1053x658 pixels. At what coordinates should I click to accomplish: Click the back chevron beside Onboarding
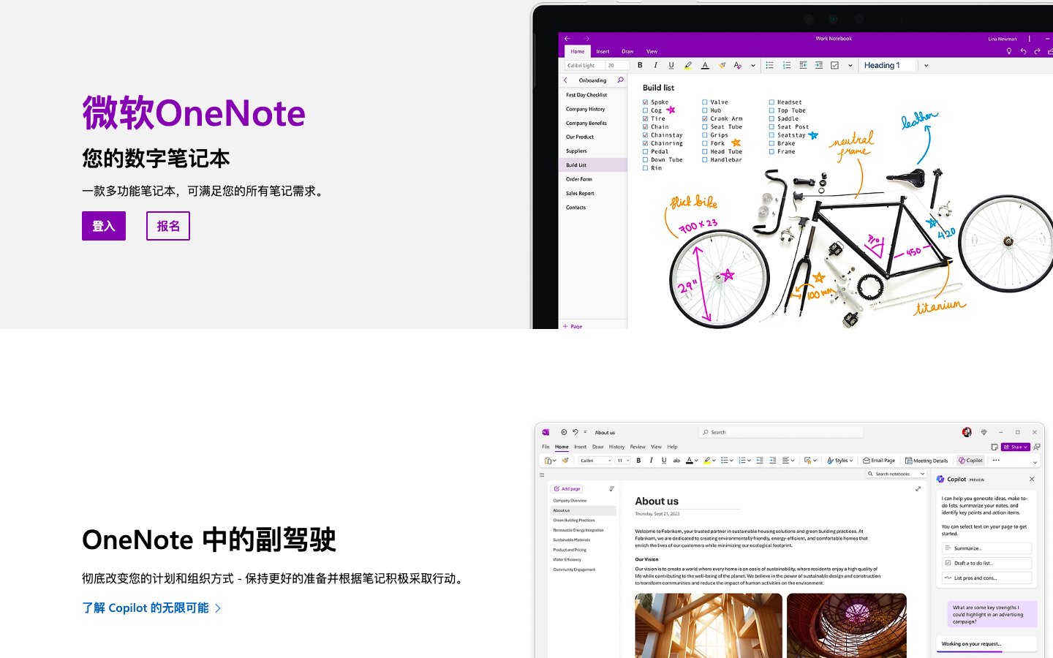(565, 80)
